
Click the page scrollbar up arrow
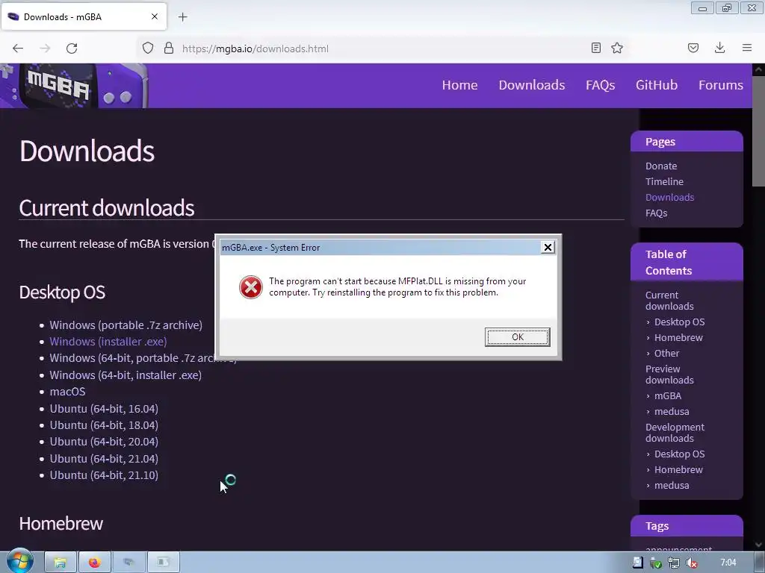tap(759, 69)
